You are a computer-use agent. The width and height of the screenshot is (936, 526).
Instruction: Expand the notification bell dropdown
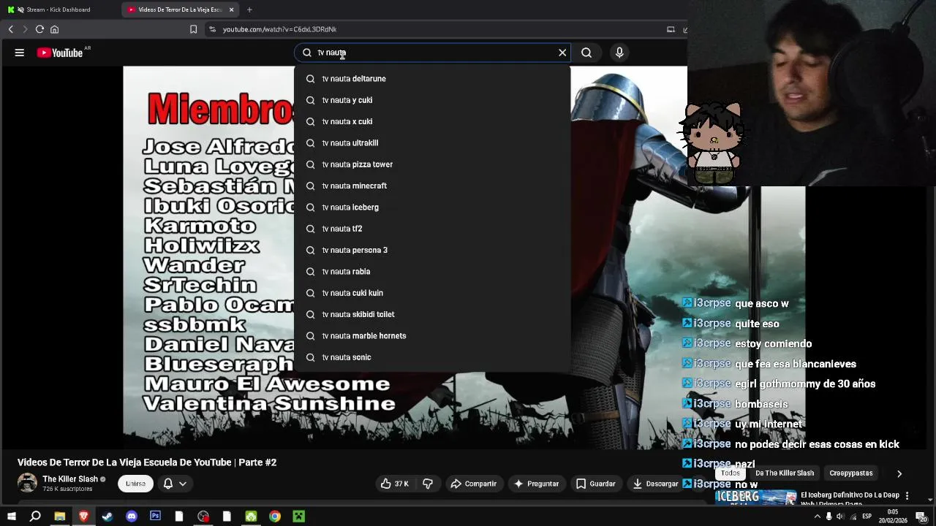pos(175,484)
